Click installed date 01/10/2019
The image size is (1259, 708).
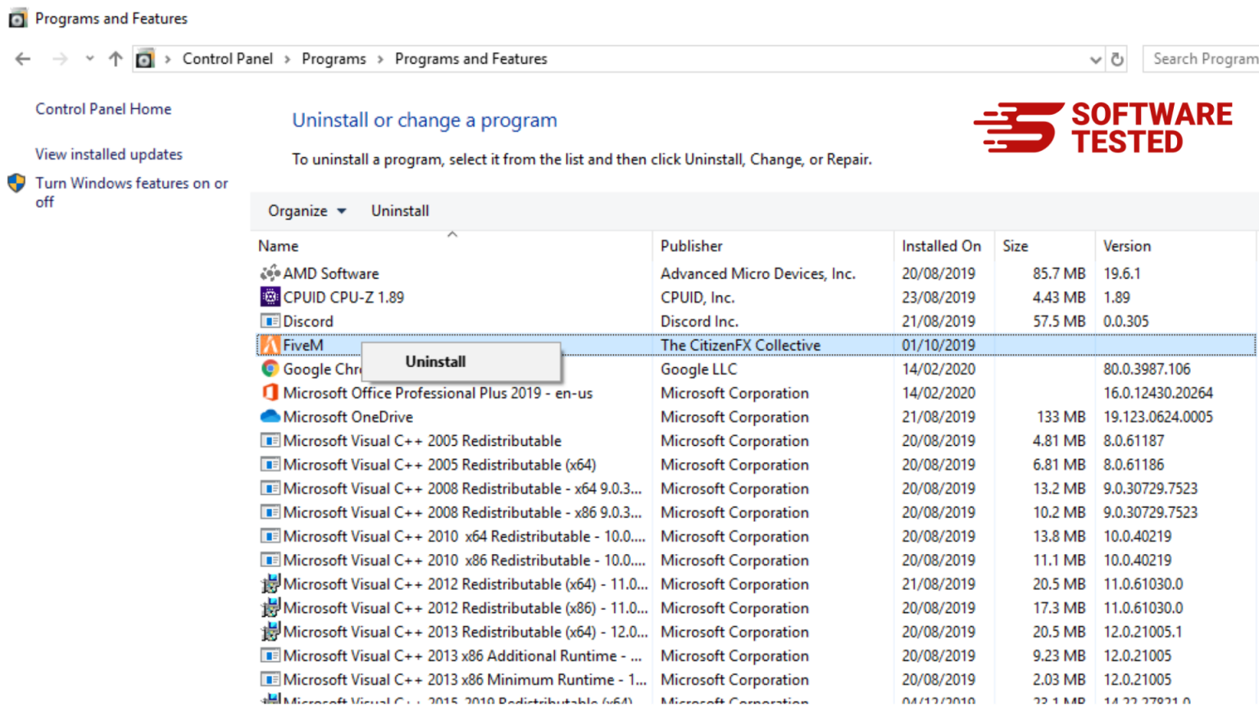click(x=939, y=345)
